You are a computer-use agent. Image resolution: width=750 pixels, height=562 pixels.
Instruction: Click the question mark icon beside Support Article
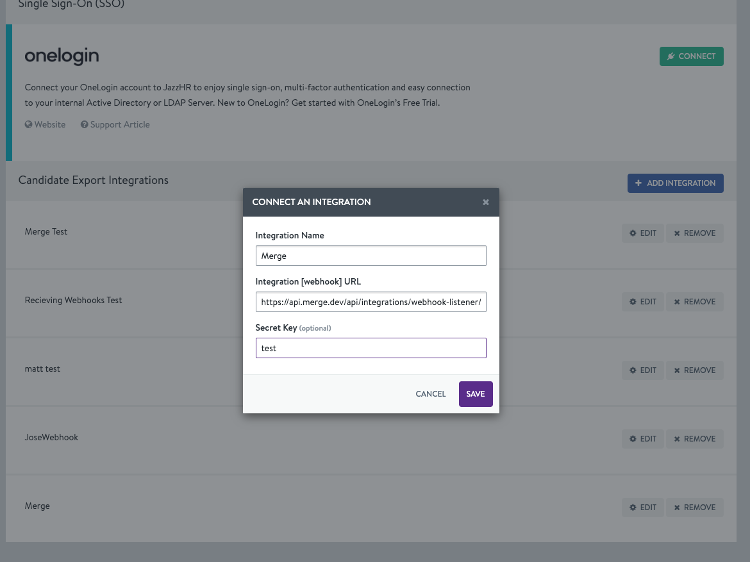[84, 125]
